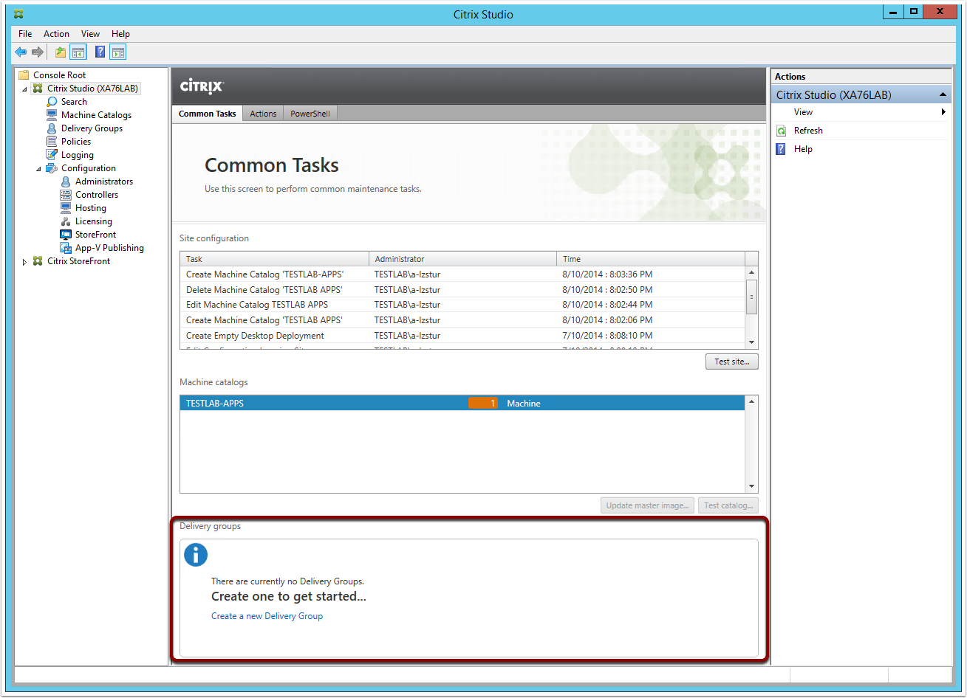Toggle the Show/Hide Console Tree icon

click(78, 52)
